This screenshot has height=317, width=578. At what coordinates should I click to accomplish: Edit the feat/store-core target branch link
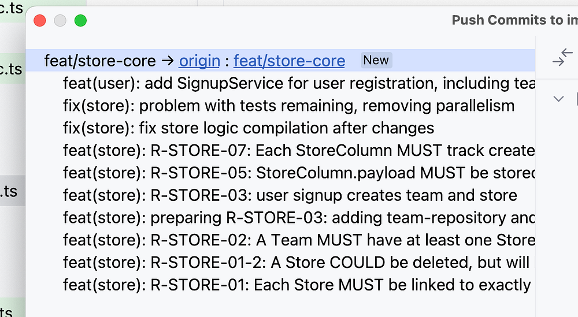pos(289,61)
